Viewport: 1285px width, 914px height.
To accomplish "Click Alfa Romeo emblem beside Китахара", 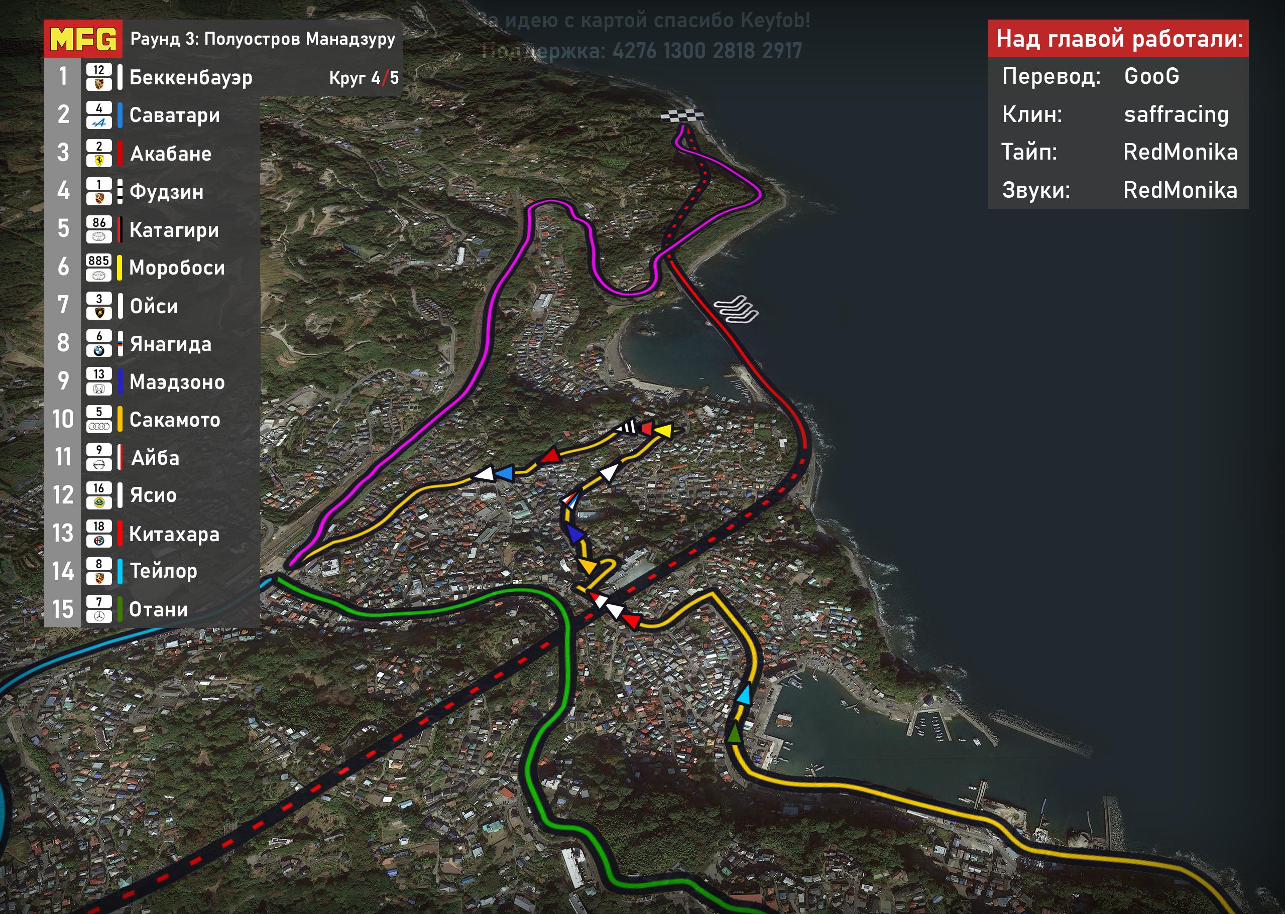I will point(99,541).
